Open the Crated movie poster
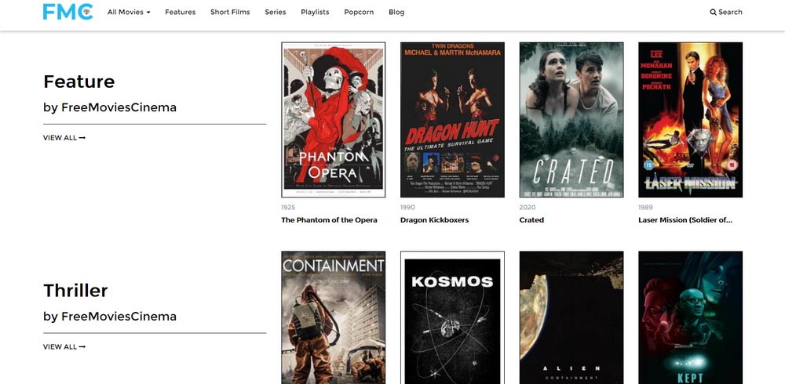This screenshot has width=785, height=384. (x=571, y=120)
